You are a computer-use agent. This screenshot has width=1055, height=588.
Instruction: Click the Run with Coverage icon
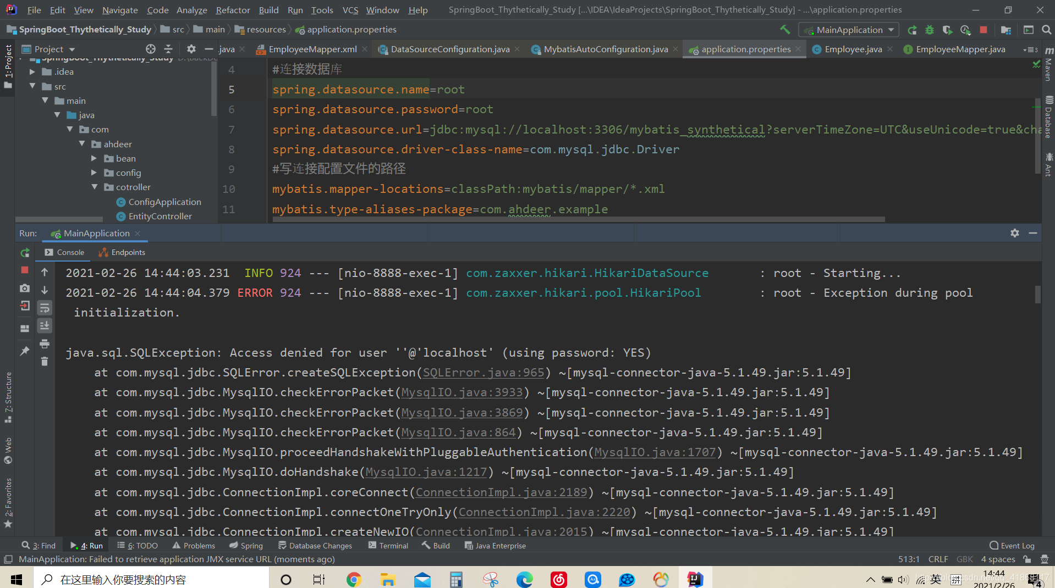pyautogui.click(x=947, y=30)
